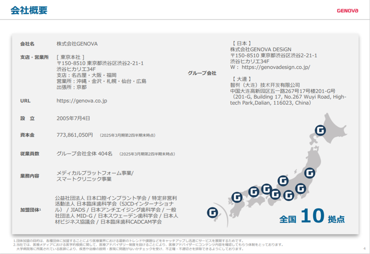This screenshot has width=370, height=254.
Task: Select the founding date 2005年7月4日
Action: (x=73, y=118)
